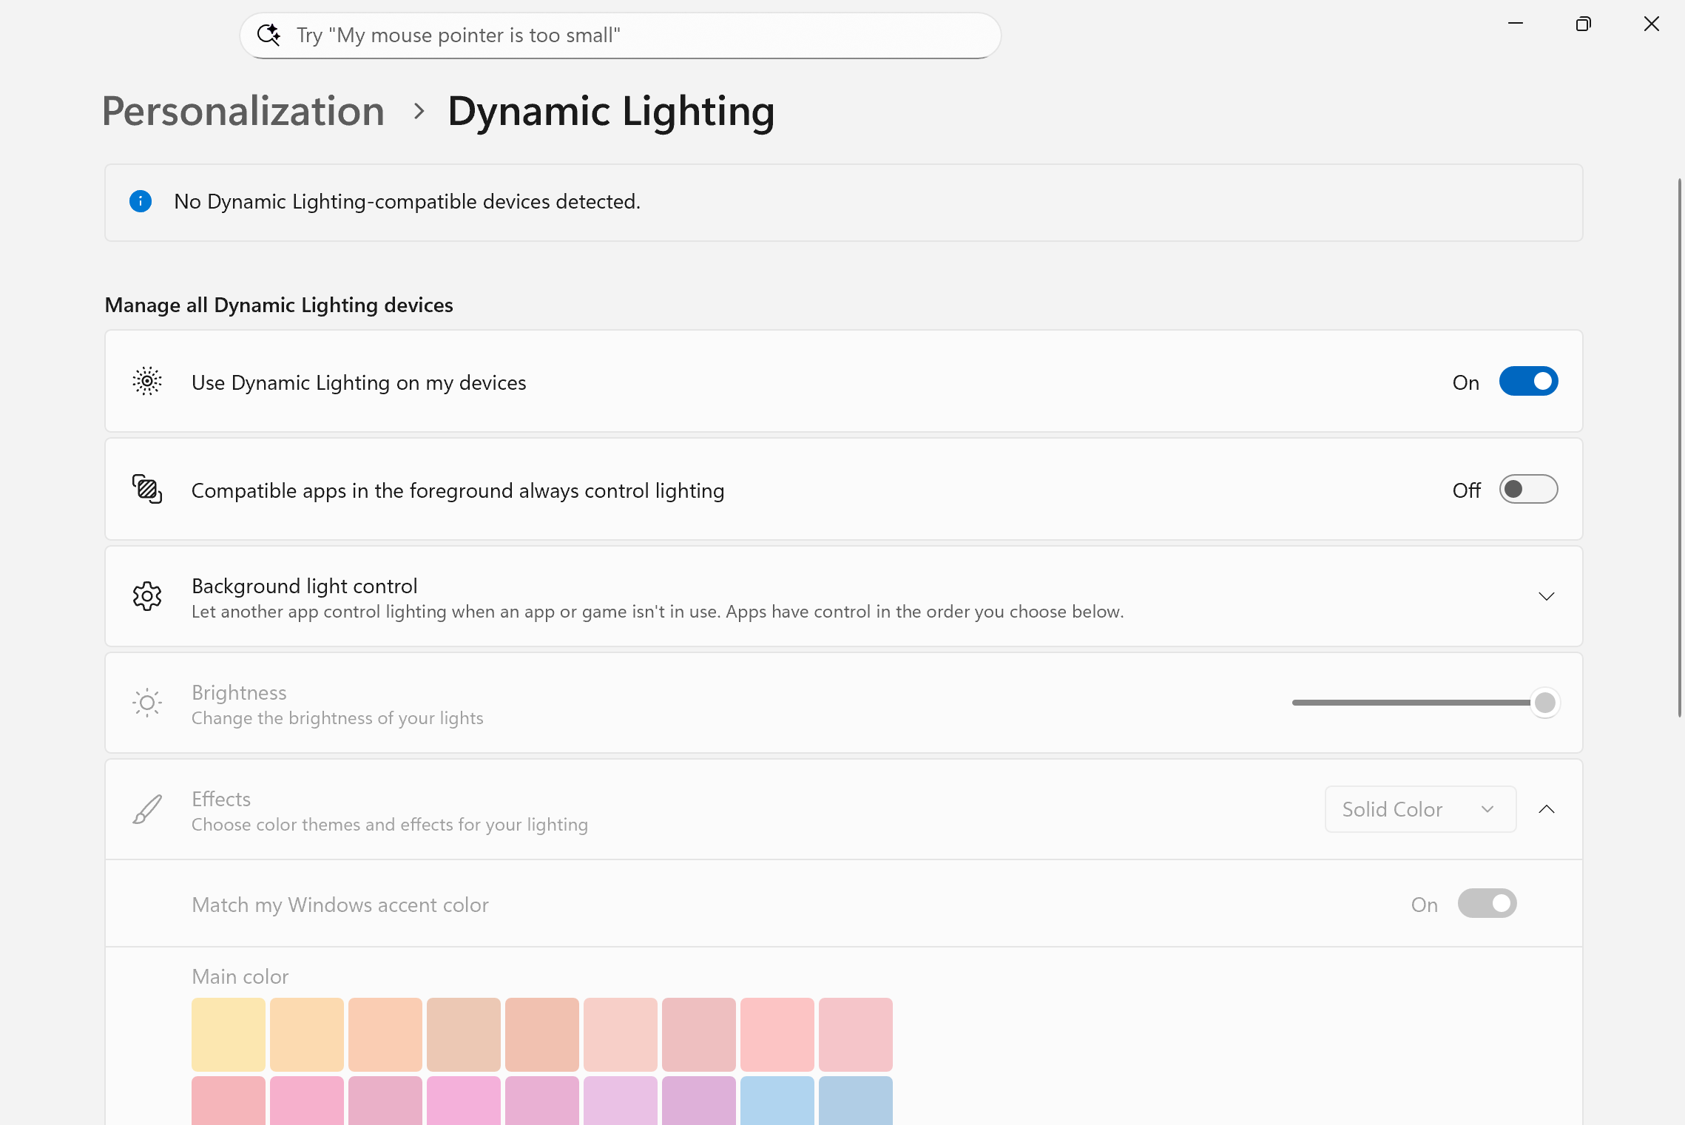The width and height of the screenshot is (1685, 1125).
Task: Select the bright pink second-row swatch
Action: coord(464,1101)
